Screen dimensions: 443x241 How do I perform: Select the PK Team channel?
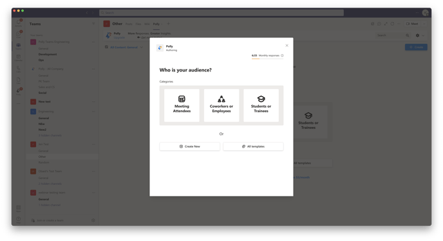pos(44,81)
